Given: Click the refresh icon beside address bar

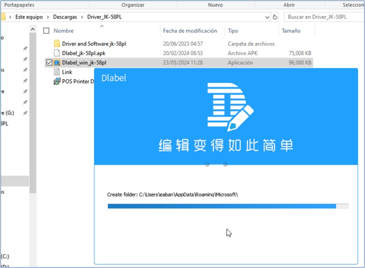Looking at the screenshot, I should click(275, 17).
